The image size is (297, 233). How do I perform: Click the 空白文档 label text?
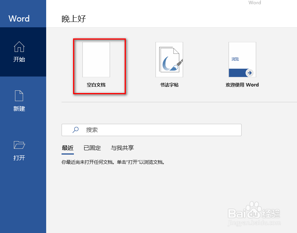click(96, 85)
